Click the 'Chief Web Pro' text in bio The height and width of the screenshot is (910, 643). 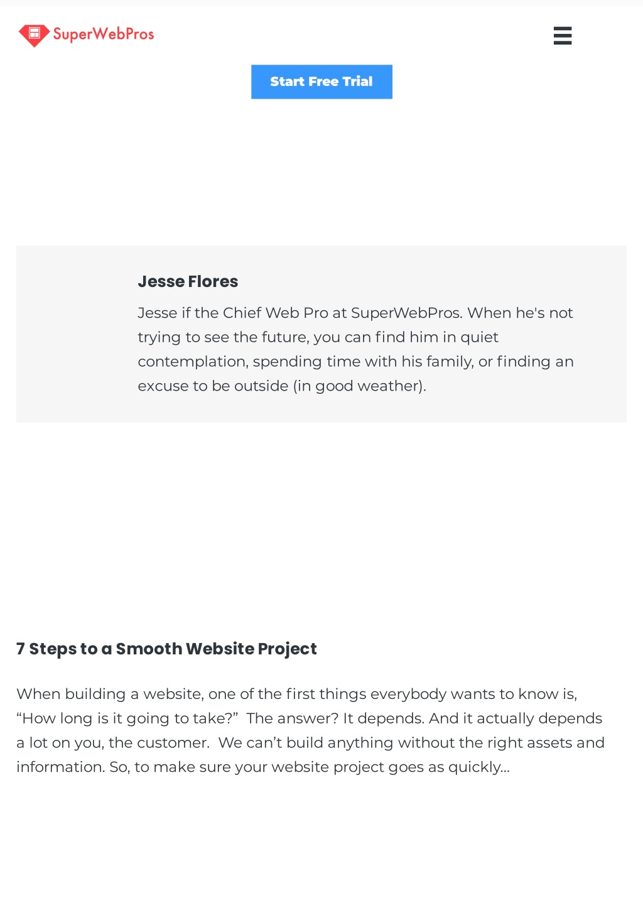pos(276,313)
